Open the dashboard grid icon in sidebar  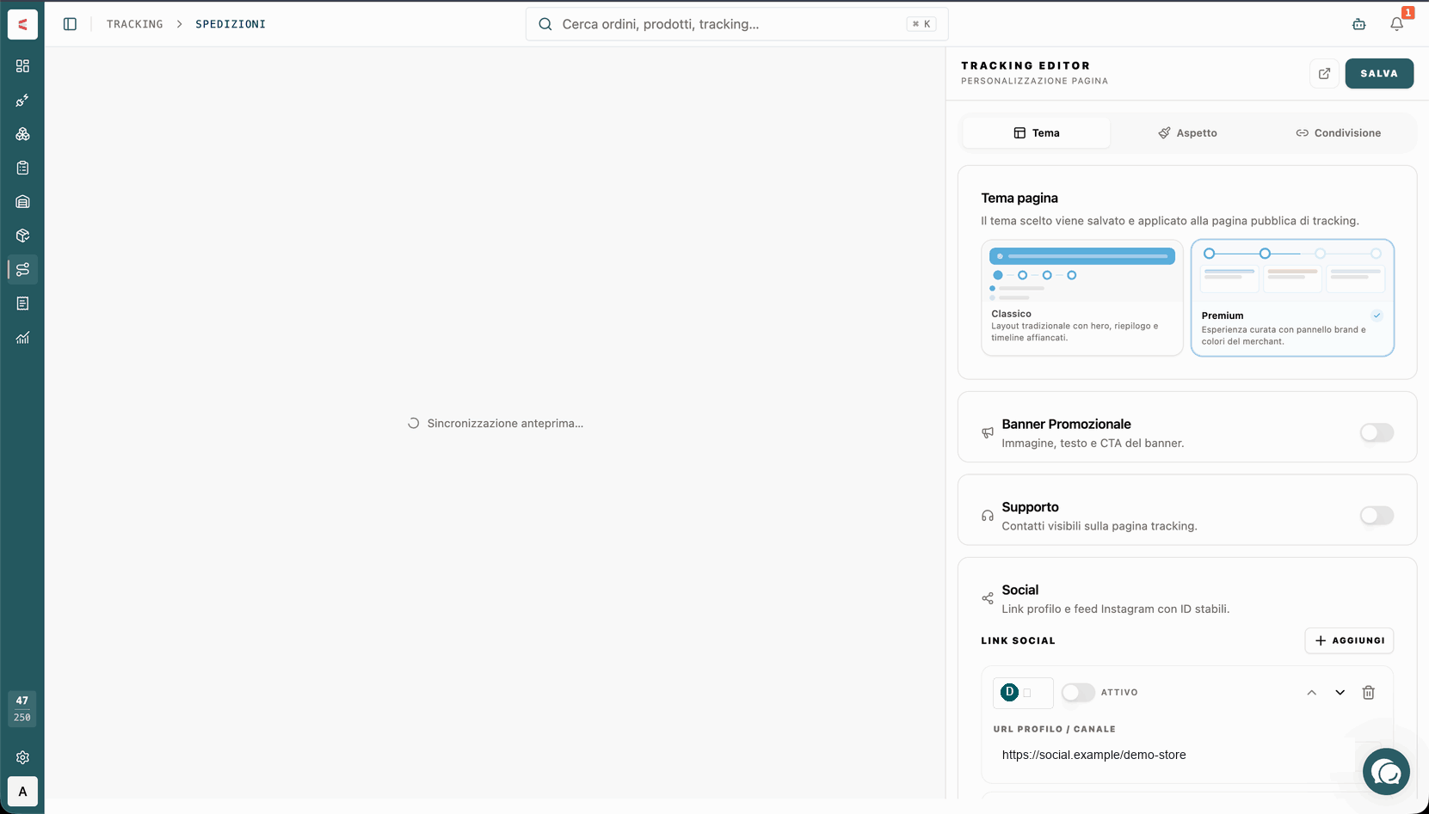(22, 66)
